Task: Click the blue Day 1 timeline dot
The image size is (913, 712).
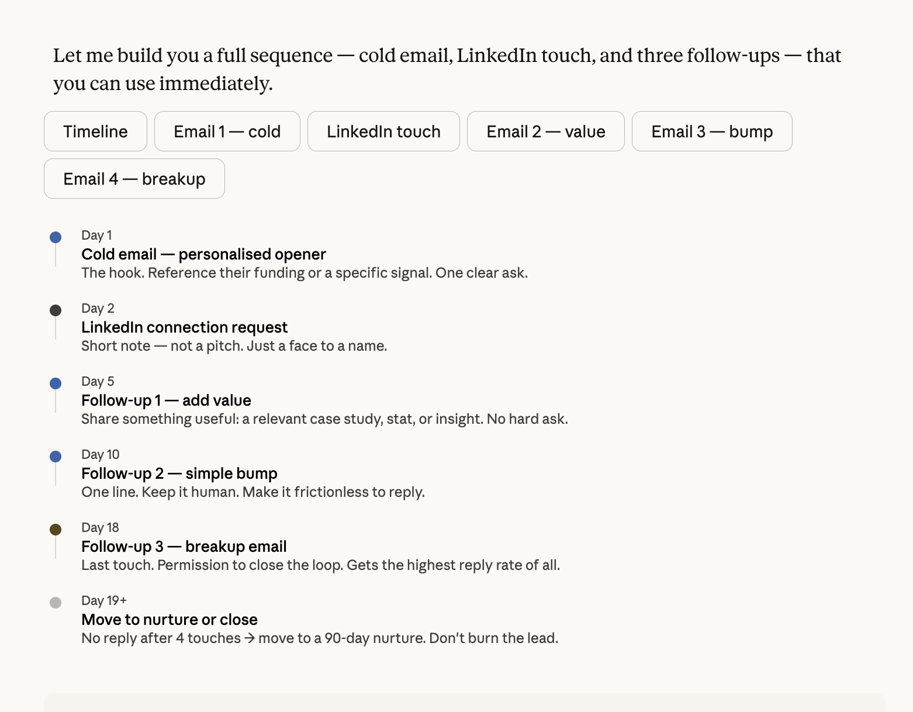Action: click(x=56, y=237)
